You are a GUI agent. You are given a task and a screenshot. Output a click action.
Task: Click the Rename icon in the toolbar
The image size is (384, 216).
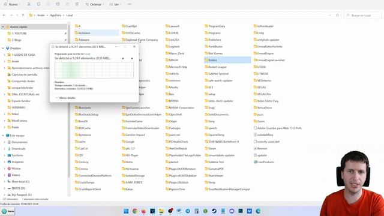click(58, 4)
